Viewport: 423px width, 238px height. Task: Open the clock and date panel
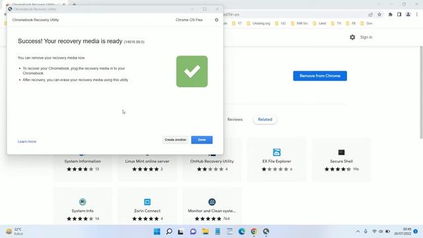click(403, 231)
